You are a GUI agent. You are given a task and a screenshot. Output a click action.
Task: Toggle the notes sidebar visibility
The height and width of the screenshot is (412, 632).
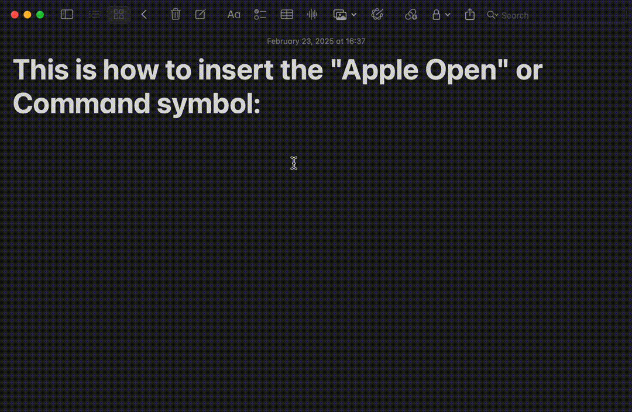[66, 14]
